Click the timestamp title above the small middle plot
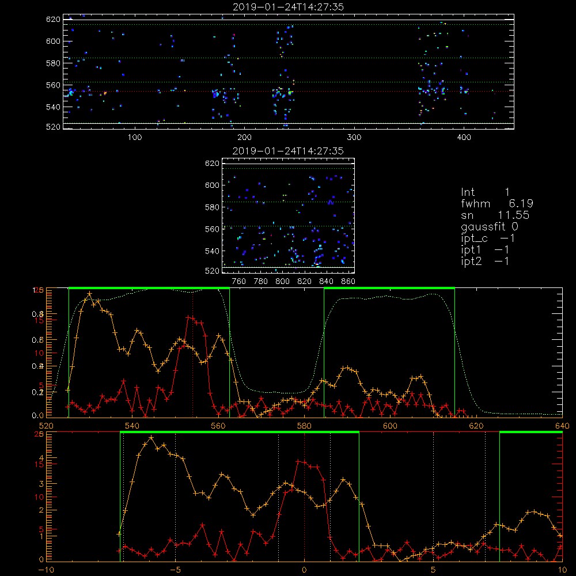The height and width of the screenshot is (576, 576). click(288, 151)
